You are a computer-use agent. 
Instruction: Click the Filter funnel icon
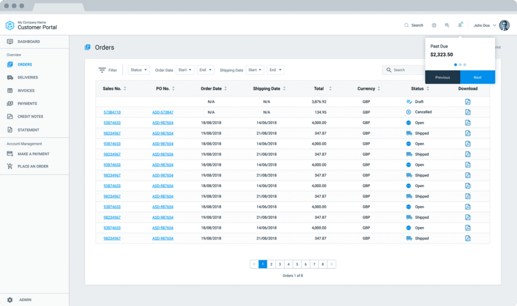click(102, 70)
